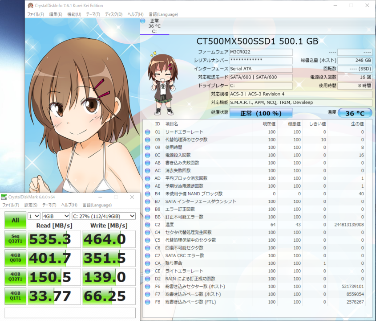This screenshot has height=321, width=376.
Task: Open the ファイル(F) menu in CrystalDiskInfo
Action: coord(36,14)
